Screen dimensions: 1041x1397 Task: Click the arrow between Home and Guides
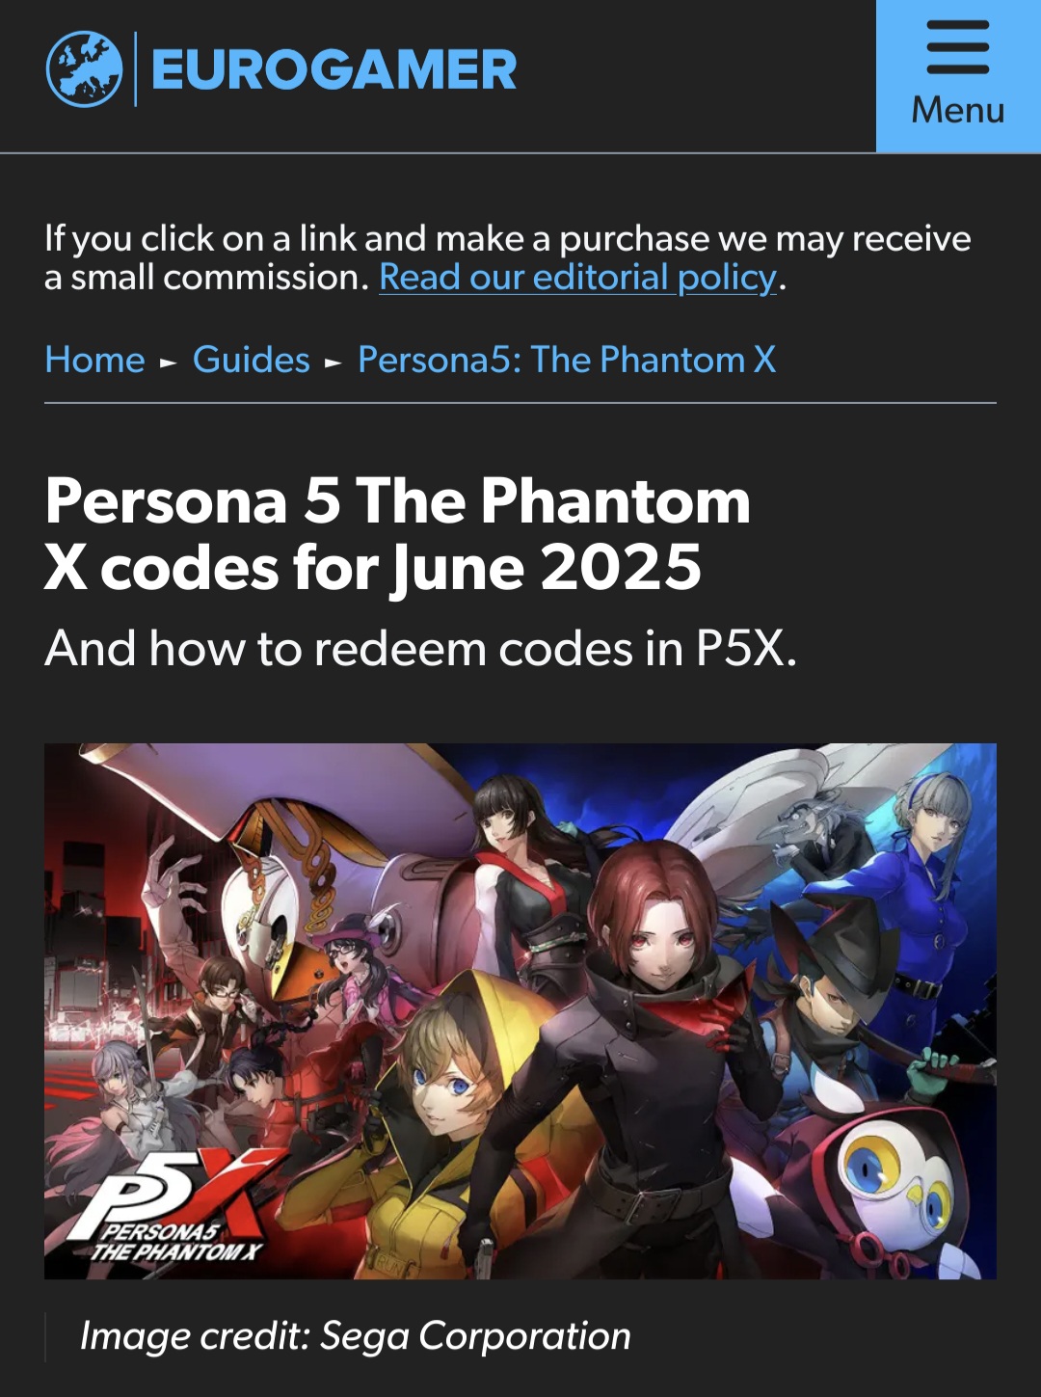click(169, 363)
